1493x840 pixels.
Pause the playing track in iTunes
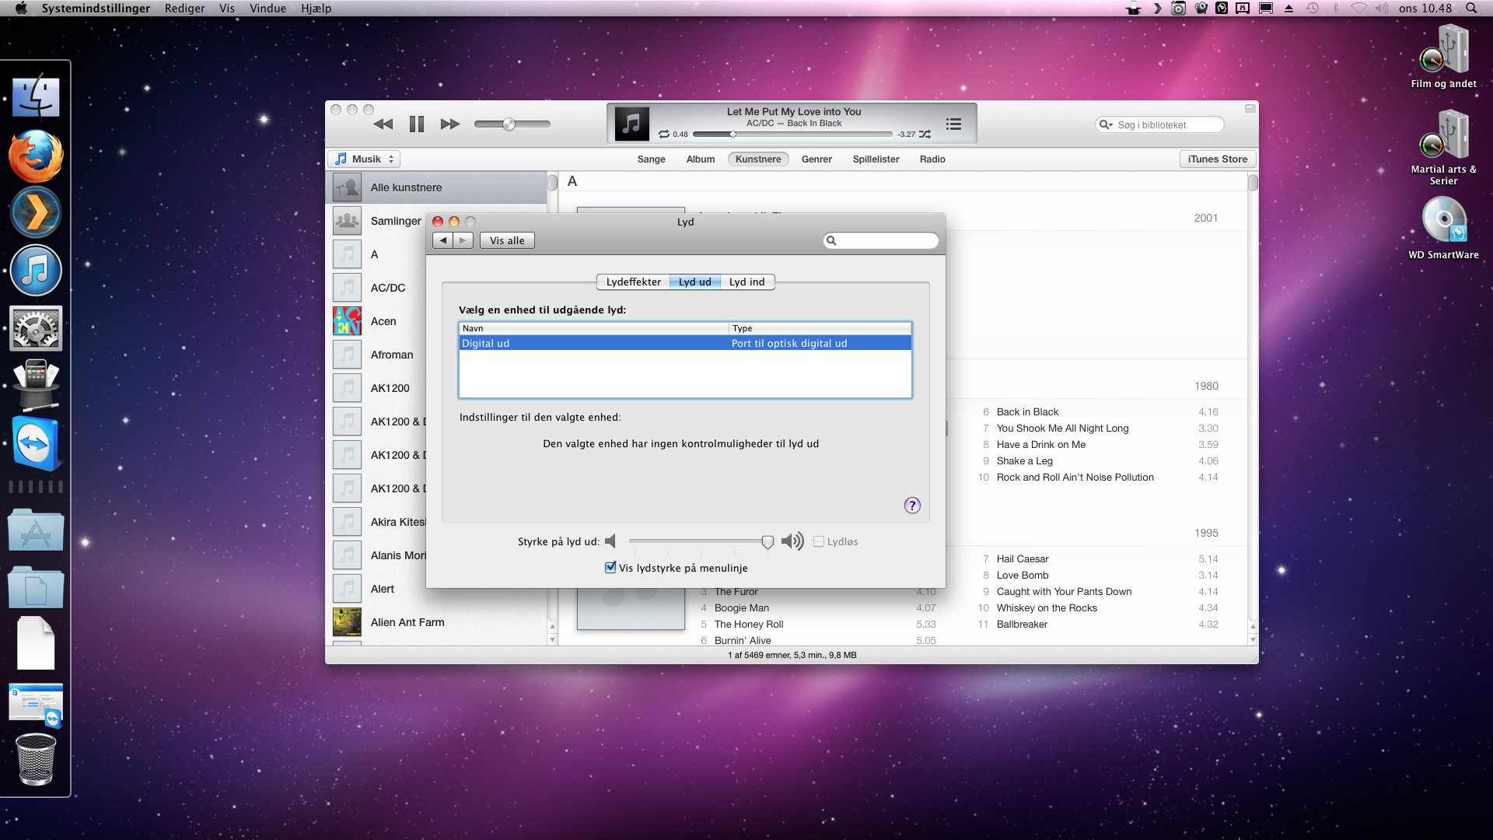[x=417, y=124]
